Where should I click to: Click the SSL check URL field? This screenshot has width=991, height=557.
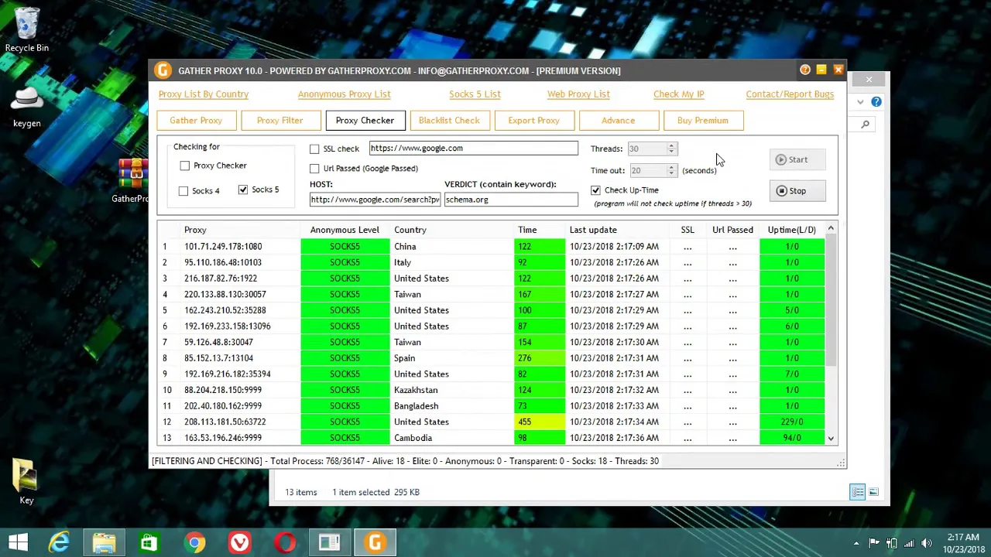tap(473, 149)
